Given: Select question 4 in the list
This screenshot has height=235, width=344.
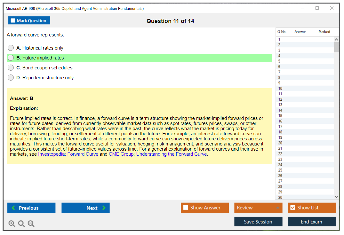Looking at the screenshot, I should (305, 56).
